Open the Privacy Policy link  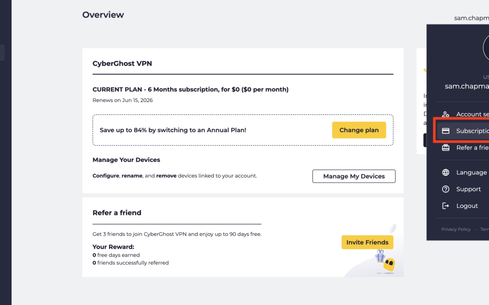[456, 230]
